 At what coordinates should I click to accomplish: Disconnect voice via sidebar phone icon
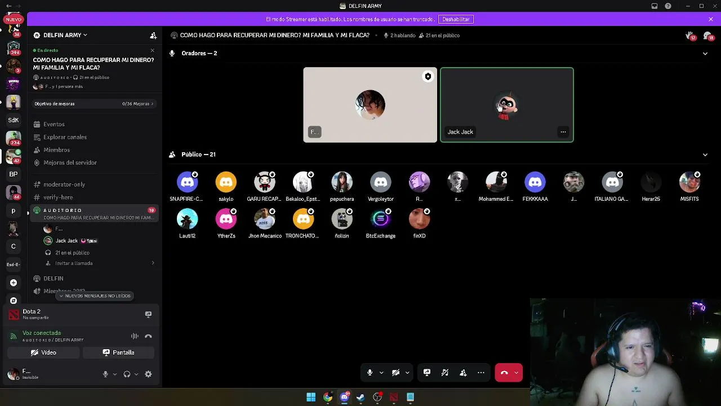[x=148, y=336]
